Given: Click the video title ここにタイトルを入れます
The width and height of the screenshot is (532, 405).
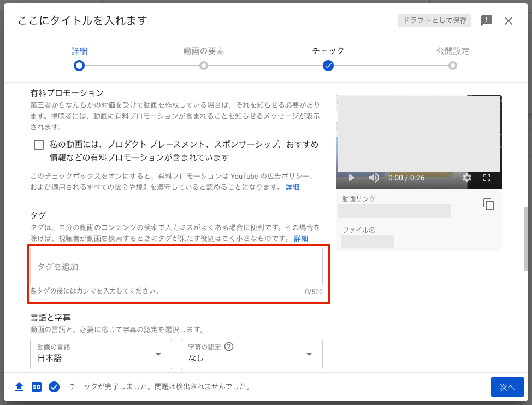Looking at the screenshot, I should [82, 20].
